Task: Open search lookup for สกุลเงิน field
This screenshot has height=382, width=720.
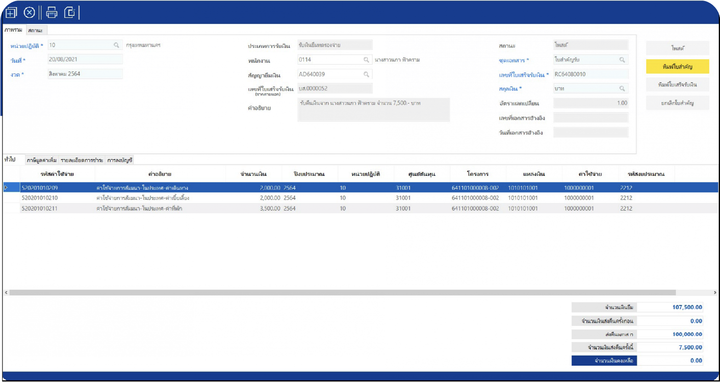Action: click(x=622, y=88)
